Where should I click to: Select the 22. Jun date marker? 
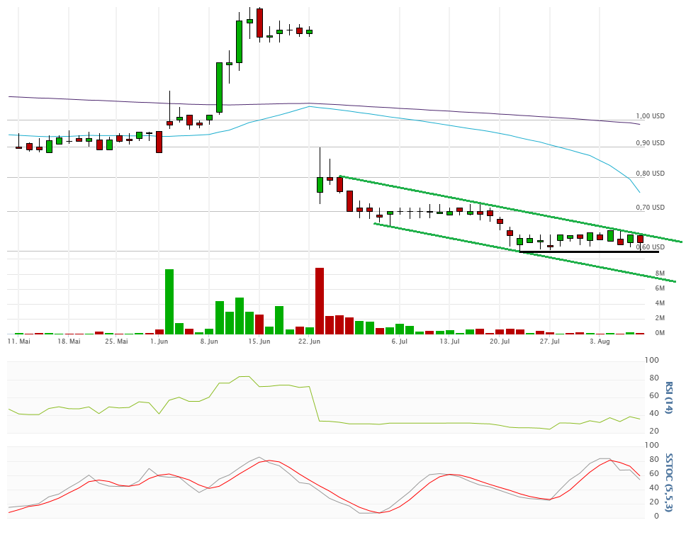pyautogui.click(x=310, y=341)
